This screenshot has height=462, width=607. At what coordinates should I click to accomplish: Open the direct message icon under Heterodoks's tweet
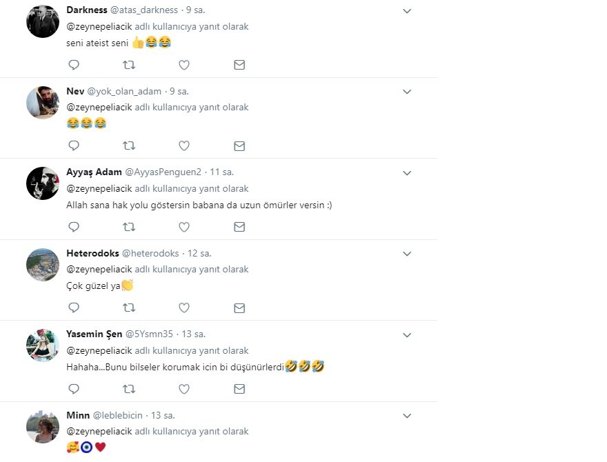click(239, 308)
